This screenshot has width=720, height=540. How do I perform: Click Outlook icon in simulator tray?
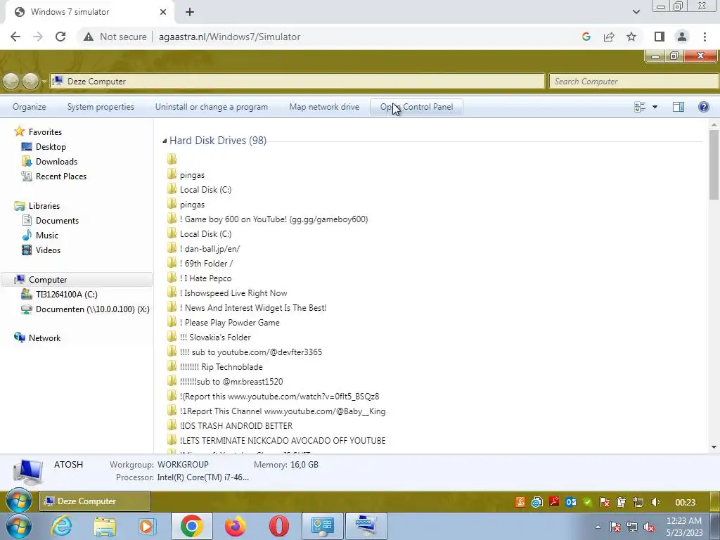(571, 502)
